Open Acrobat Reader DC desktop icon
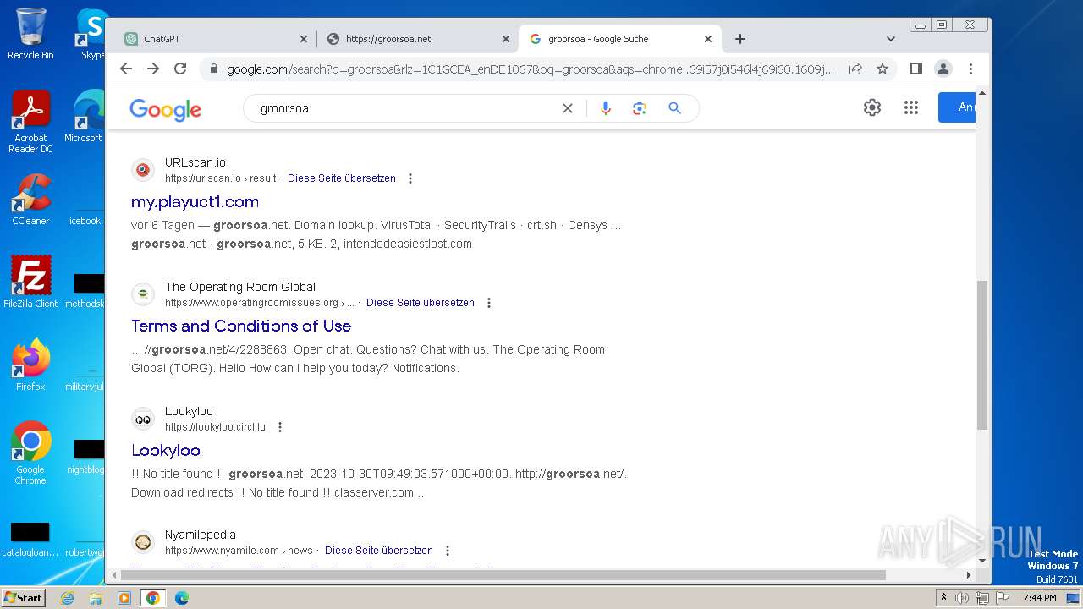This screenshot has height=609, width=1083. (x=30, y=122)
